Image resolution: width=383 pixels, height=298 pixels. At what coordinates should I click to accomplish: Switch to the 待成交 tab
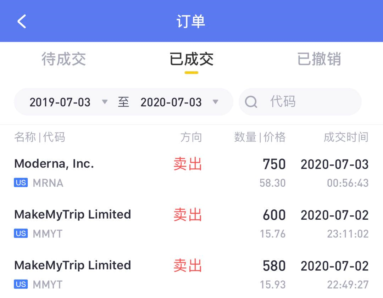coord(64,59)
